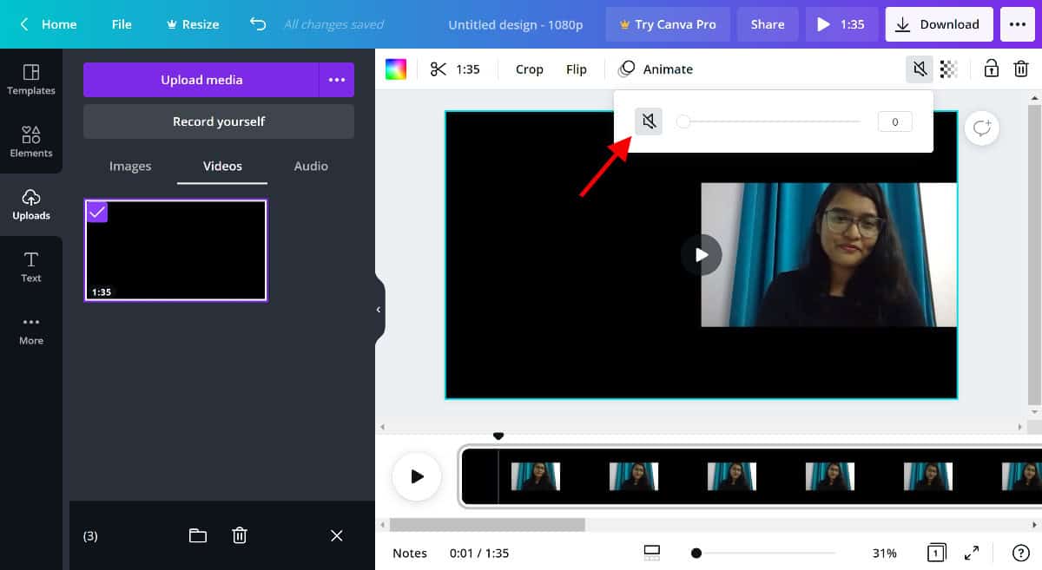This screenshot has height=570, width=1042.
Task: Click the volume slider track
Action: 769,121
